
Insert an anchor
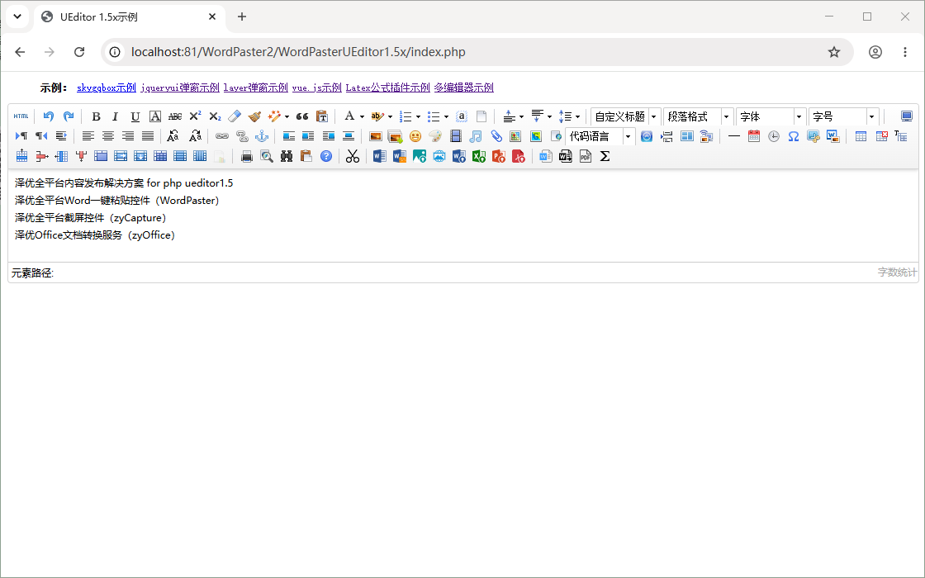(261, 136)
